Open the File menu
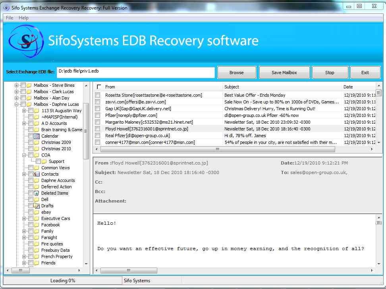 pos(10,18)
